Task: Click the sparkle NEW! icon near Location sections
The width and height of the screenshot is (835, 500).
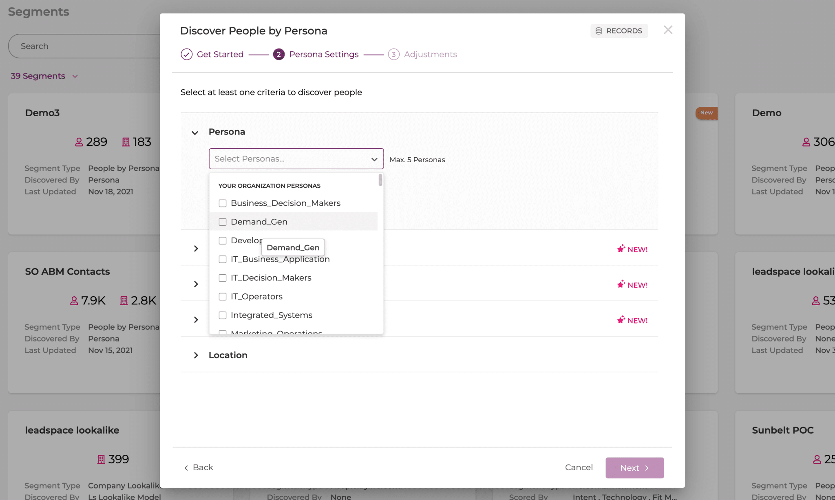Action: (621, 320)
